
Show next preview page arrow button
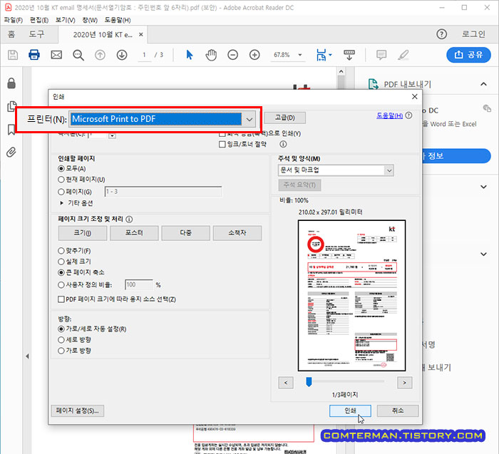[404, 383]
